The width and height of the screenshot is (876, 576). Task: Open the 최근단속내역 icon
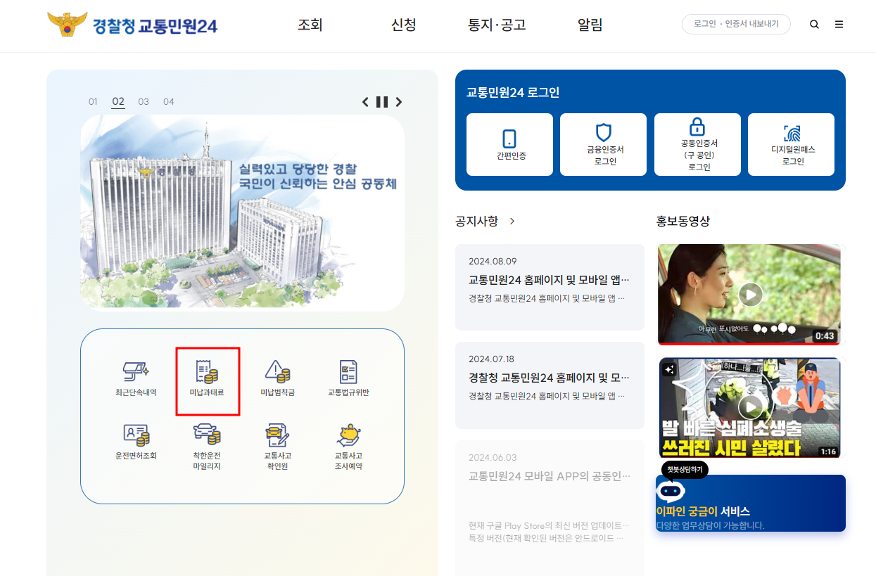[136, 378]
